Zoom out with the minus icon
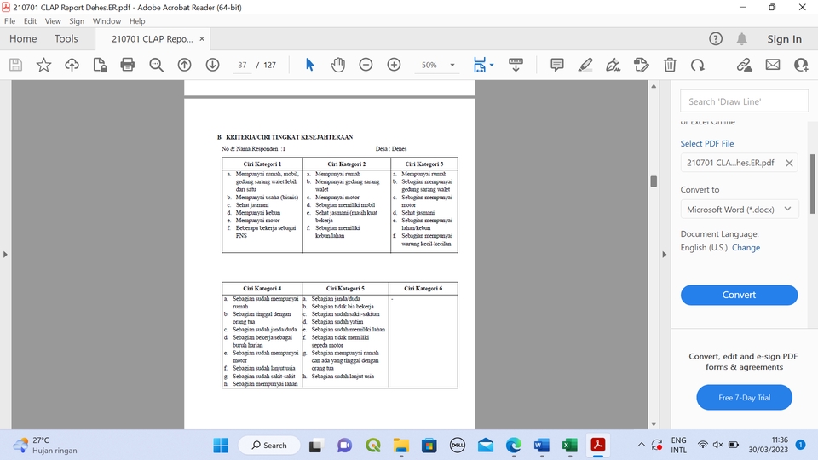818x460 pixels. pos(366,65)
